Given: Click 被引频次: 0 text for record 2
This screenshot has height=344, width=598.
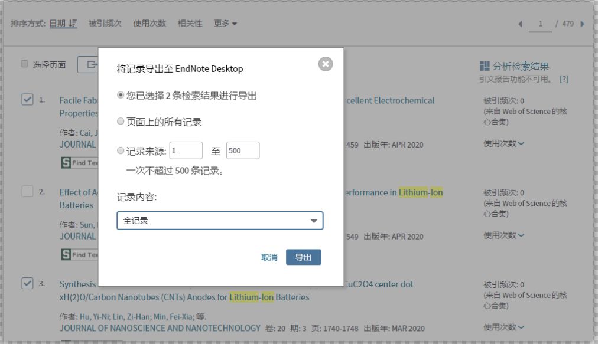Looking at the screenshot, I should click(x=504, y=192).
